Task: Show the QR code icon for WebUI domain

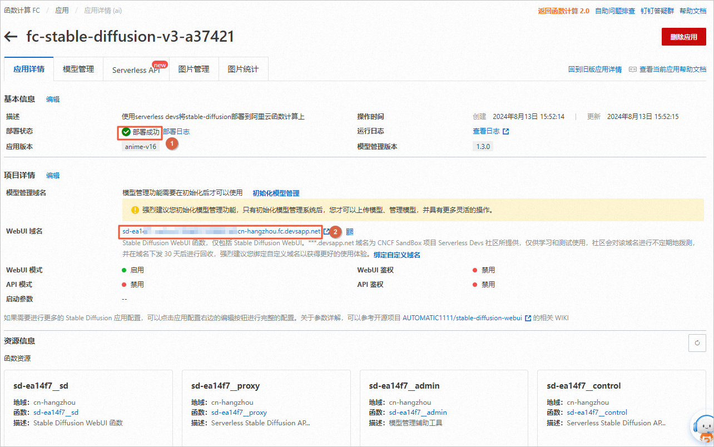Action: click(350, 231)
